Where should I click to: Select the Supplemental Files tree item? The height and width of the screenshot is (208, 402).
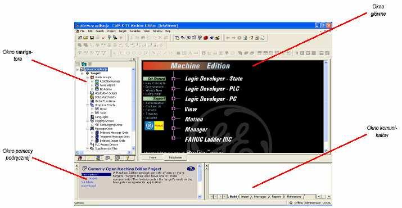106,148
